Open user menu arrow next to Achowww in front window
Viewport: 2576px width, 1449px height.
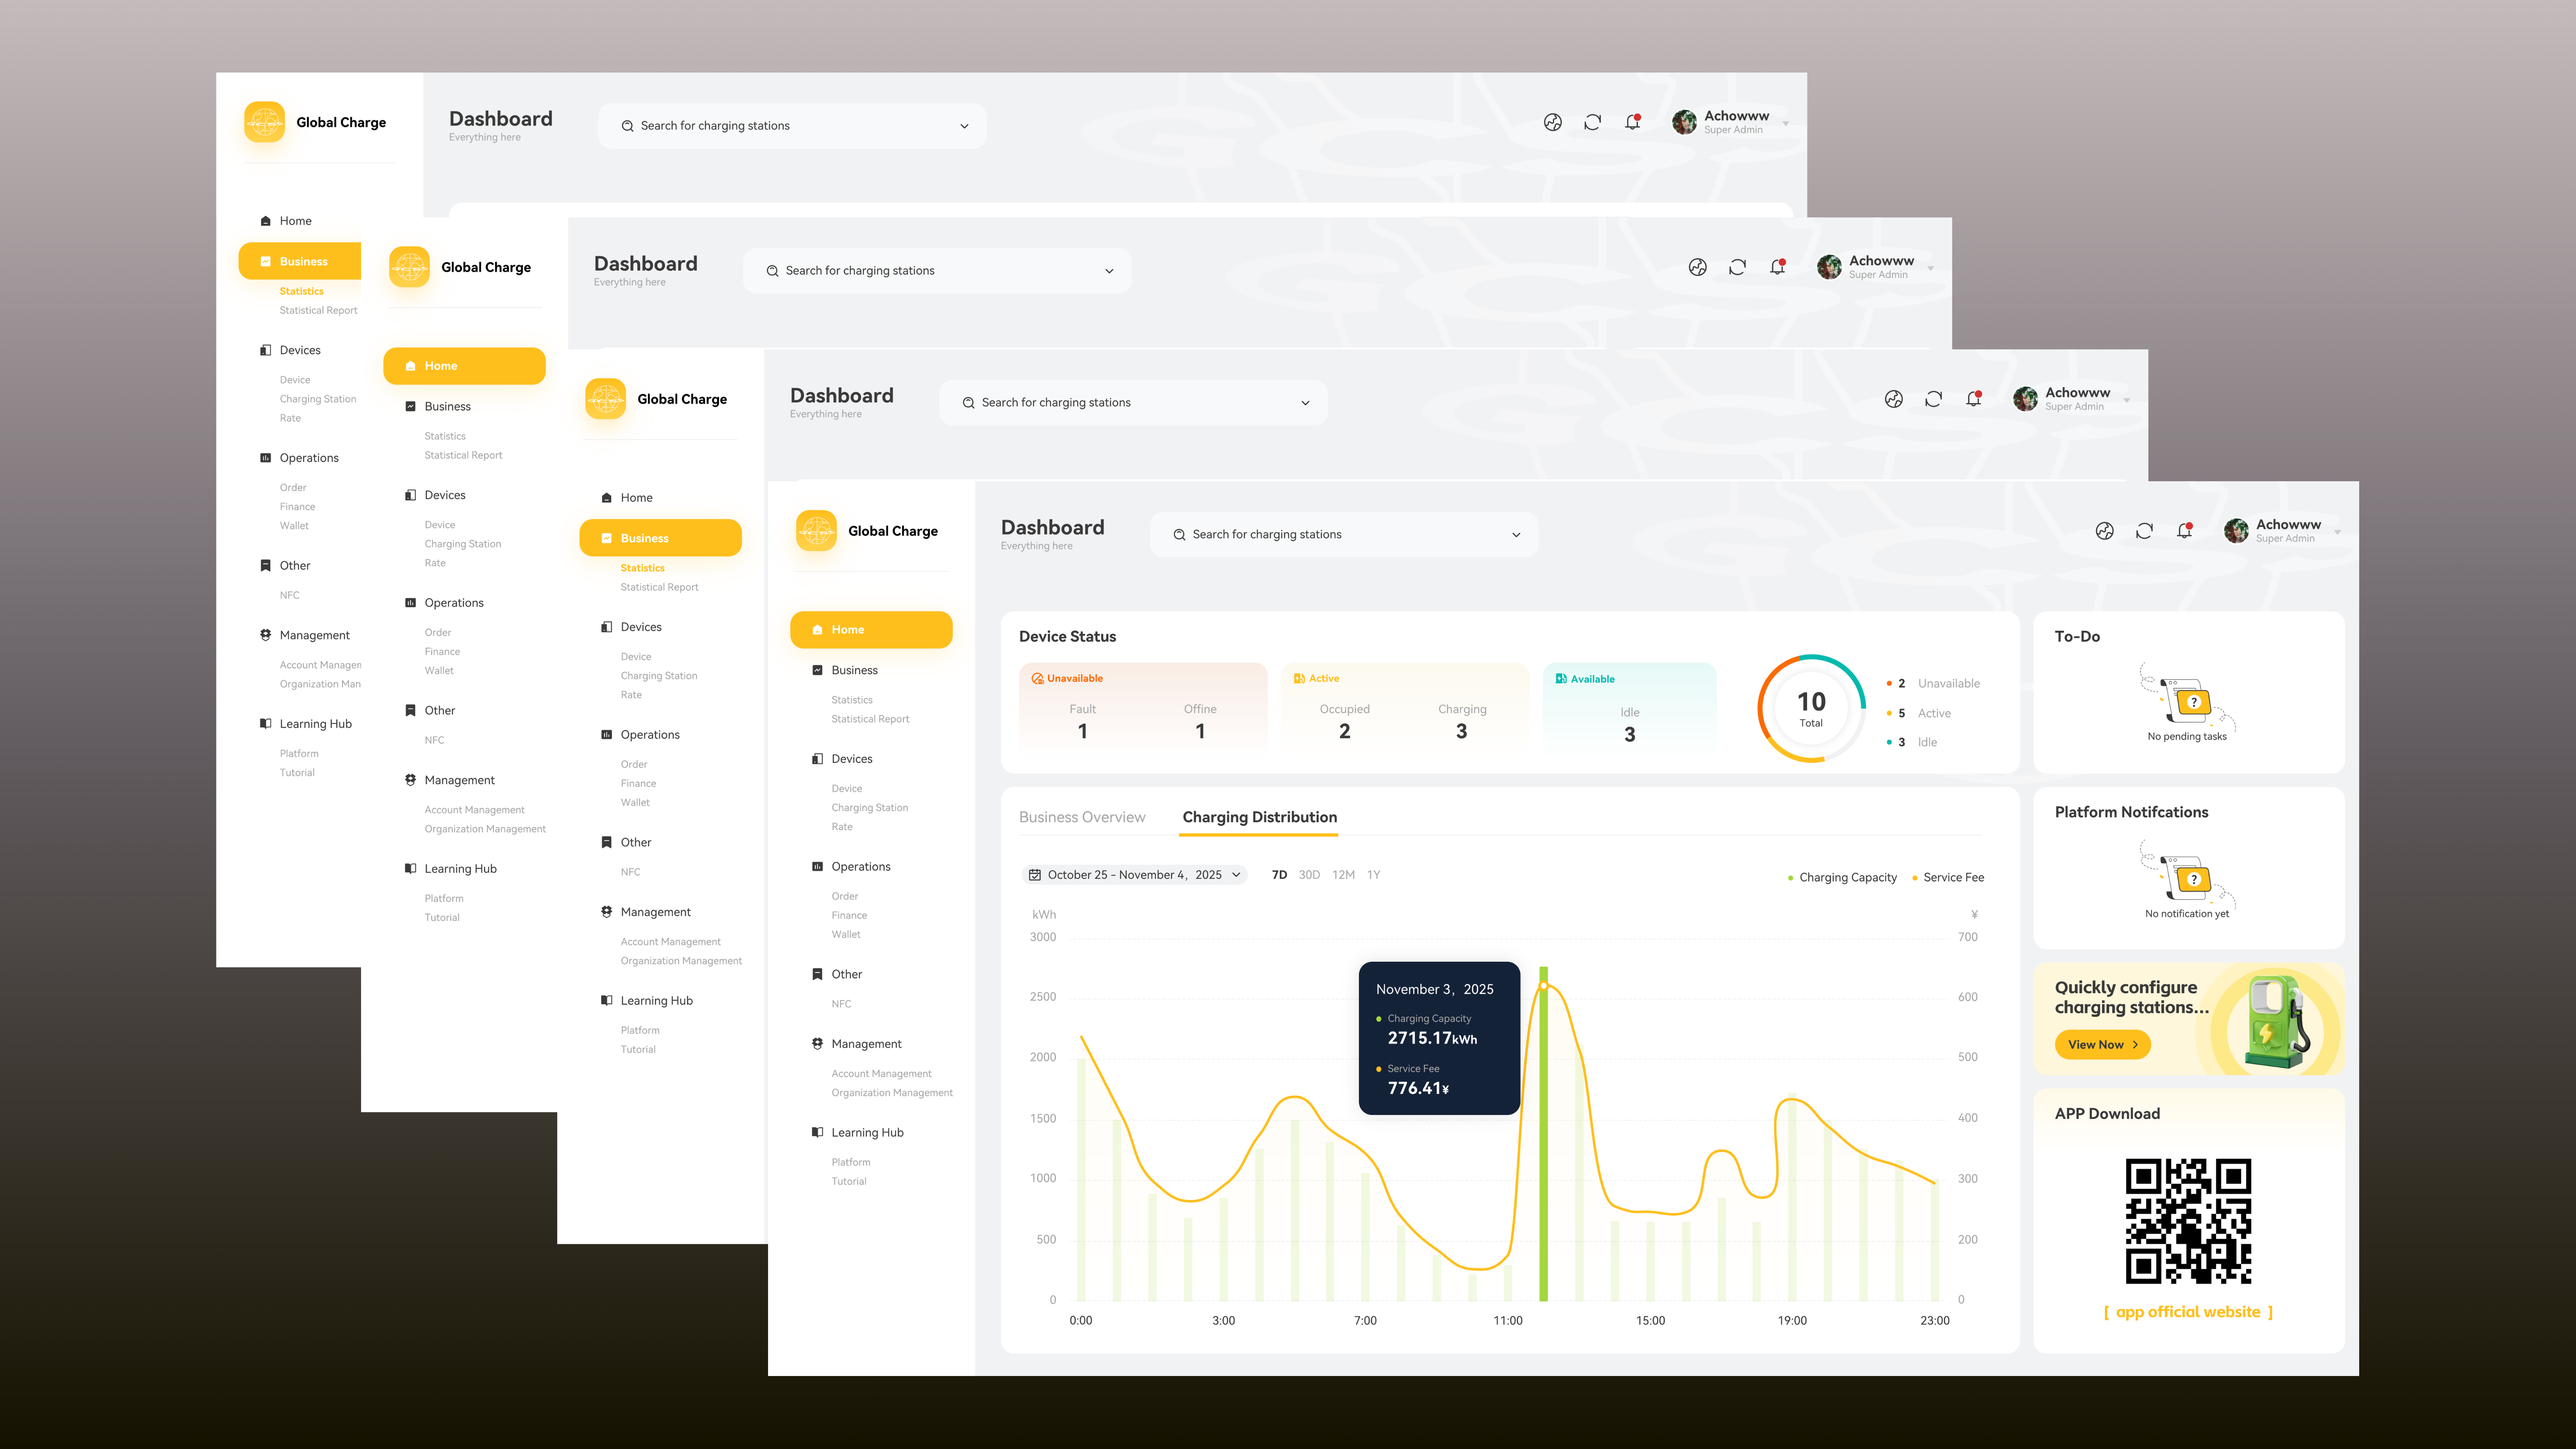point(2337,532)
